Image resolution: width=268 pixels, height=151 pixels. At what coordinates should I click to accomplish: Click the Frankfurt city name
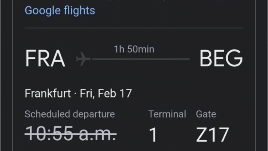pyautogui.click(x=48, y=93)
